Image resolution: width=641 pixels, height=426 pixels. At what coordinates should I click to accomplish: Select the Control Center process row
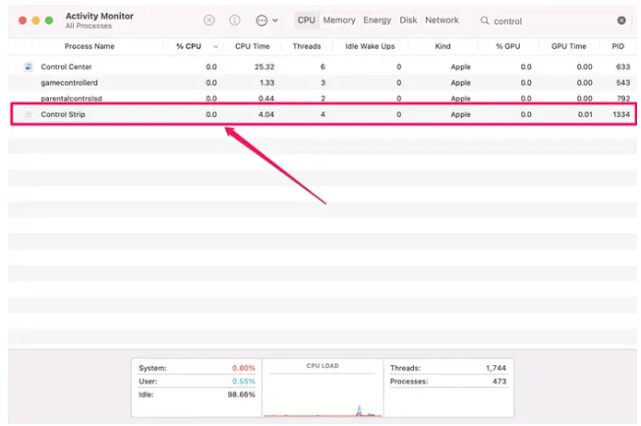(322, 67)
